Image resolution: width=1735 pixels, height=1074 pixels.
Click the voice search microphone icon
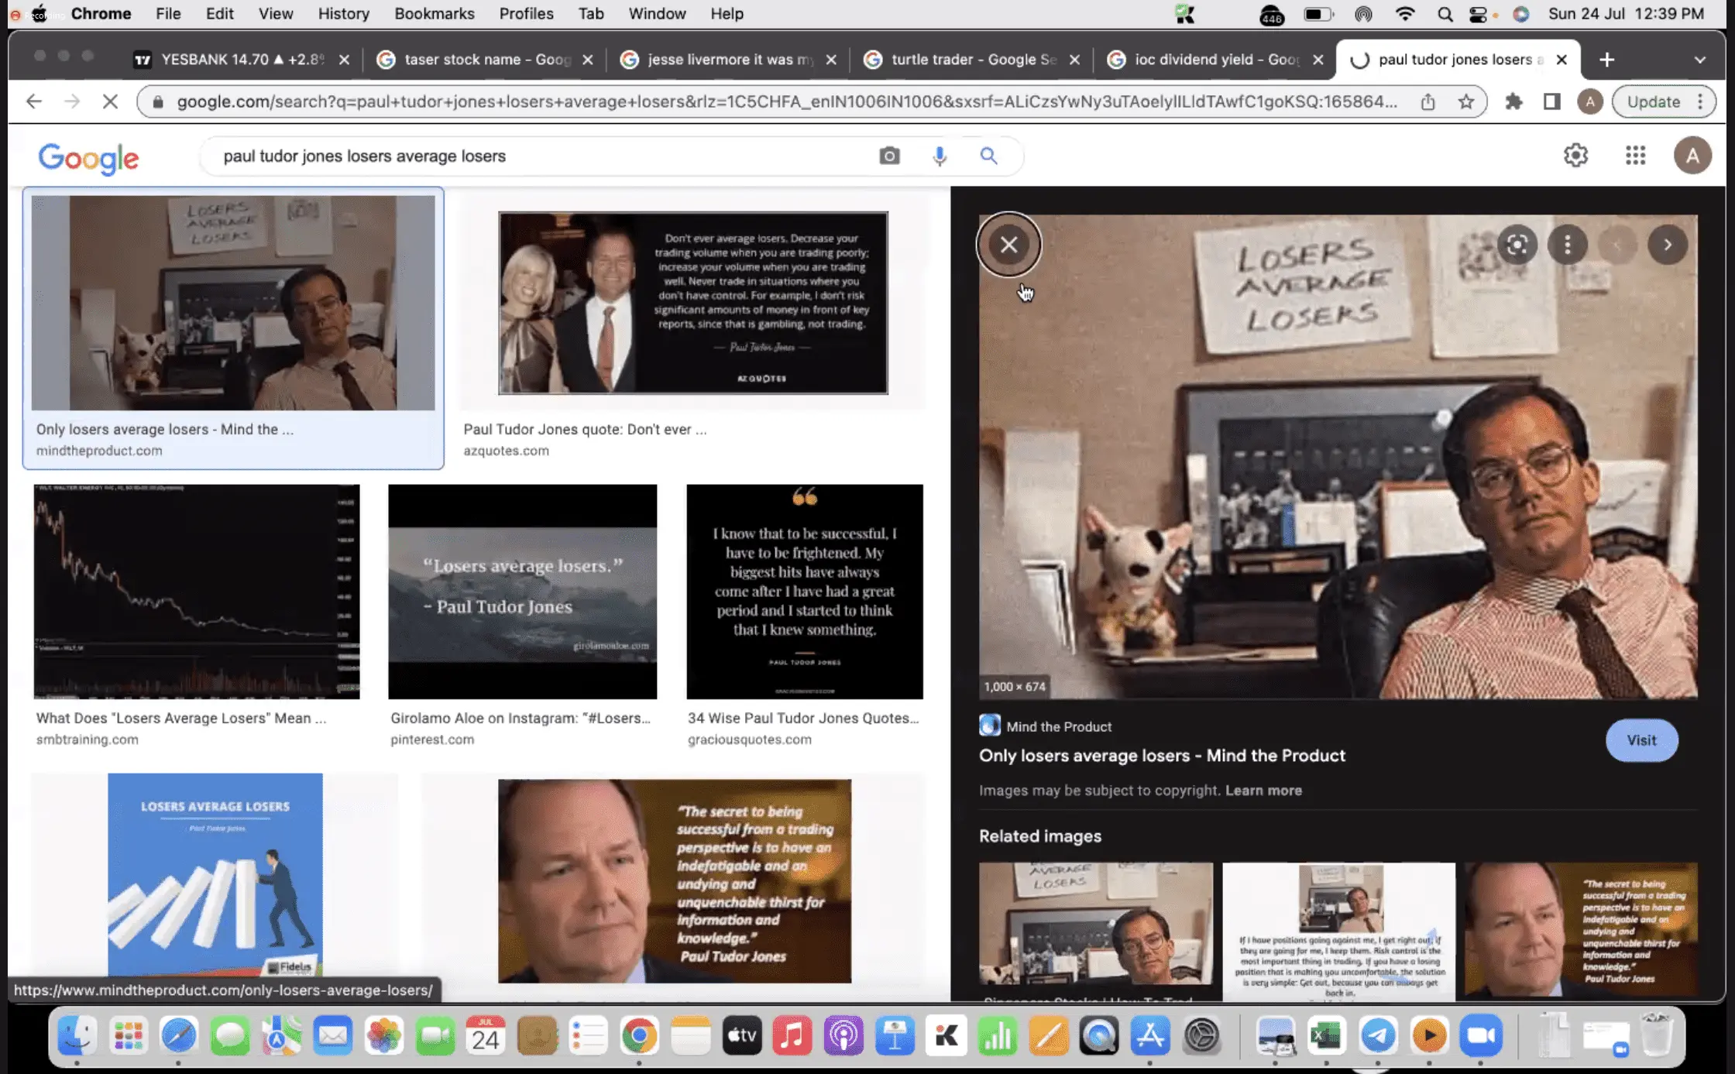pyautogui.click(x=939, y=156)
